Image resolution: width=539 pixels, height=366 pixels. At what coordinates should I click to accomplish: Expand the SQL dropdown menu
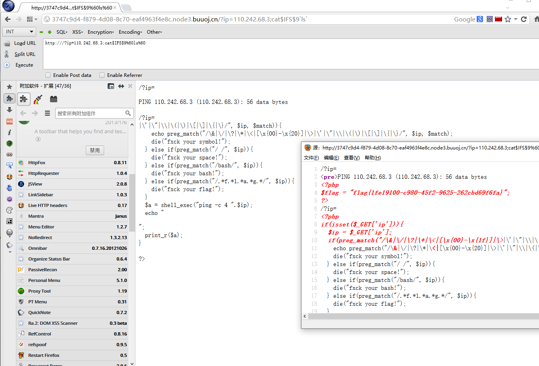(x=62, y=32)
